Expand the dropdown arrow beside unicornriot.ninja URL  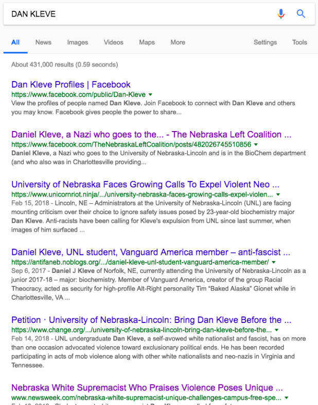(x=278, y=195)
